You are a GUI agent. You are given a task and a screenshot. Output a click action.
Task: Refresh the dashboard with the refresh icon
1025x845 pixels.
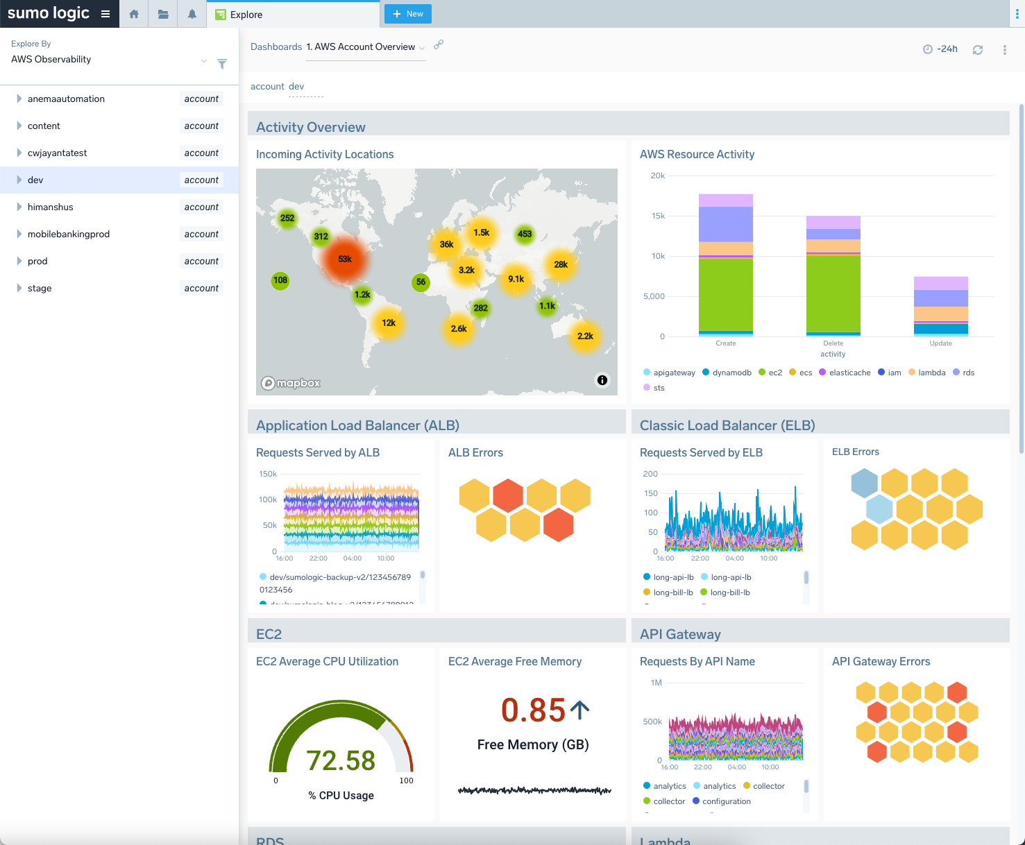pos(978,50)
